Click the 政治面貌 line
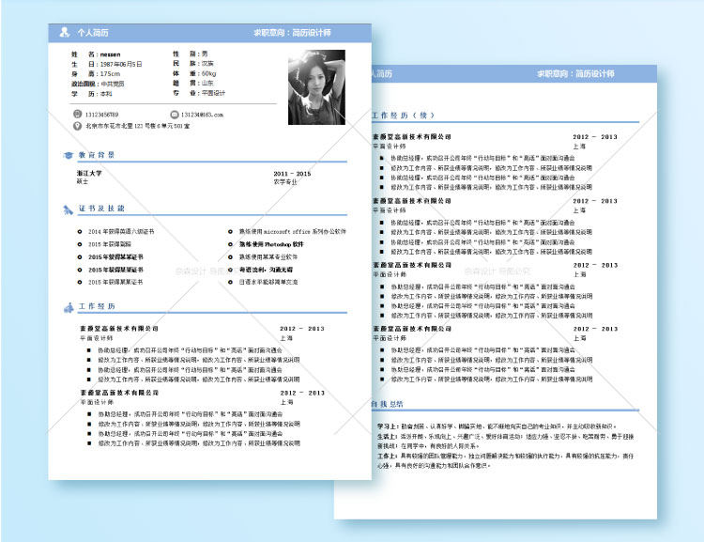 tap(98, 84)
